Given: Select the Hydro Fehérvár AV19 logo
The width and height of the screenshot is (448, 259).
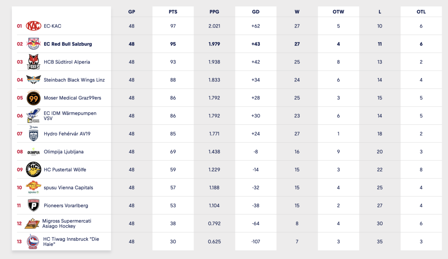Looking at the screenshot, I should tap(33, 133).
